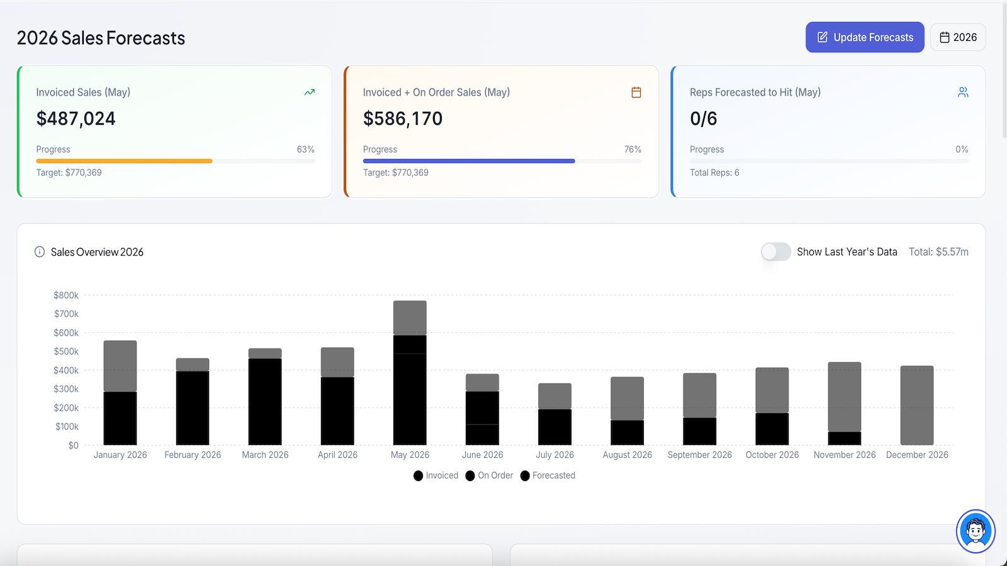The image size is (1007, 566).
Task: Click the Total: $5.57m label
Action: point(938,252)
